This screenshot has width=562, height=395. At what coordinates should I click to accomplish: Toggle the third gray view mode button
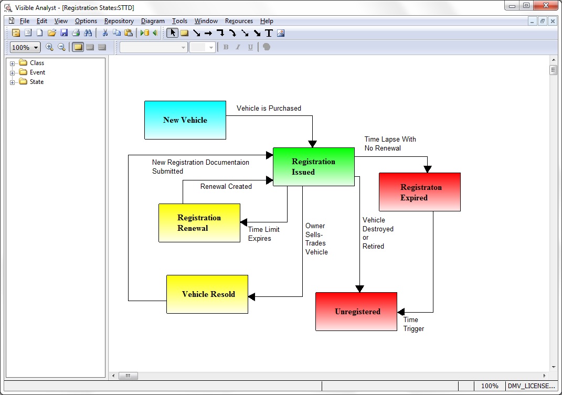(x=102, y=47)
